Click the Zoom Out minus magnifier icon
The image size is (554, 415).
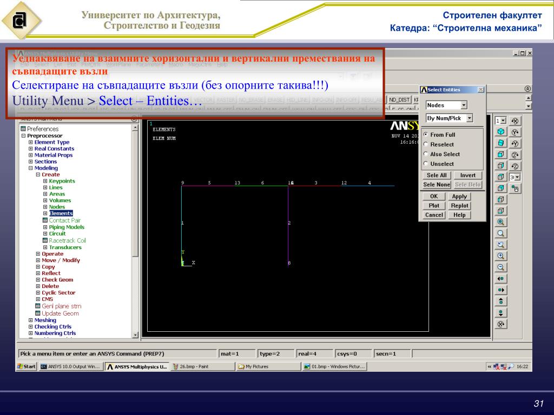click(500, 267)
